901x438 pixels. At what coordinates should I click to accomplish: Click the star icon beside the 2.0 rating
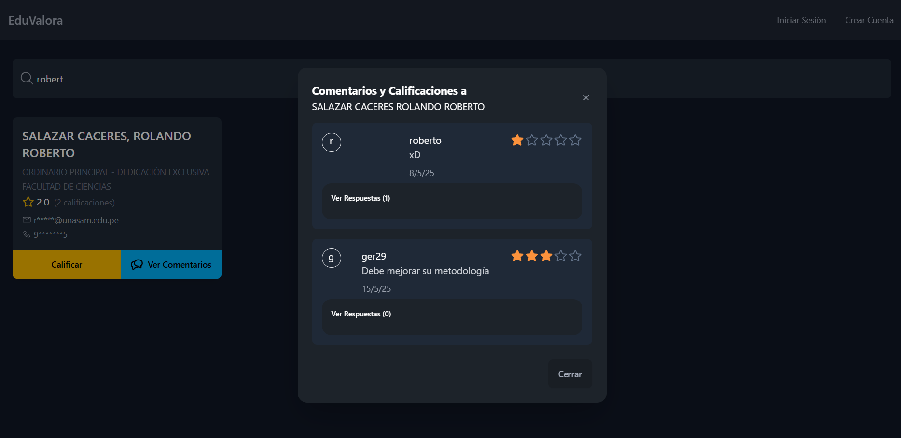(28, 202)
